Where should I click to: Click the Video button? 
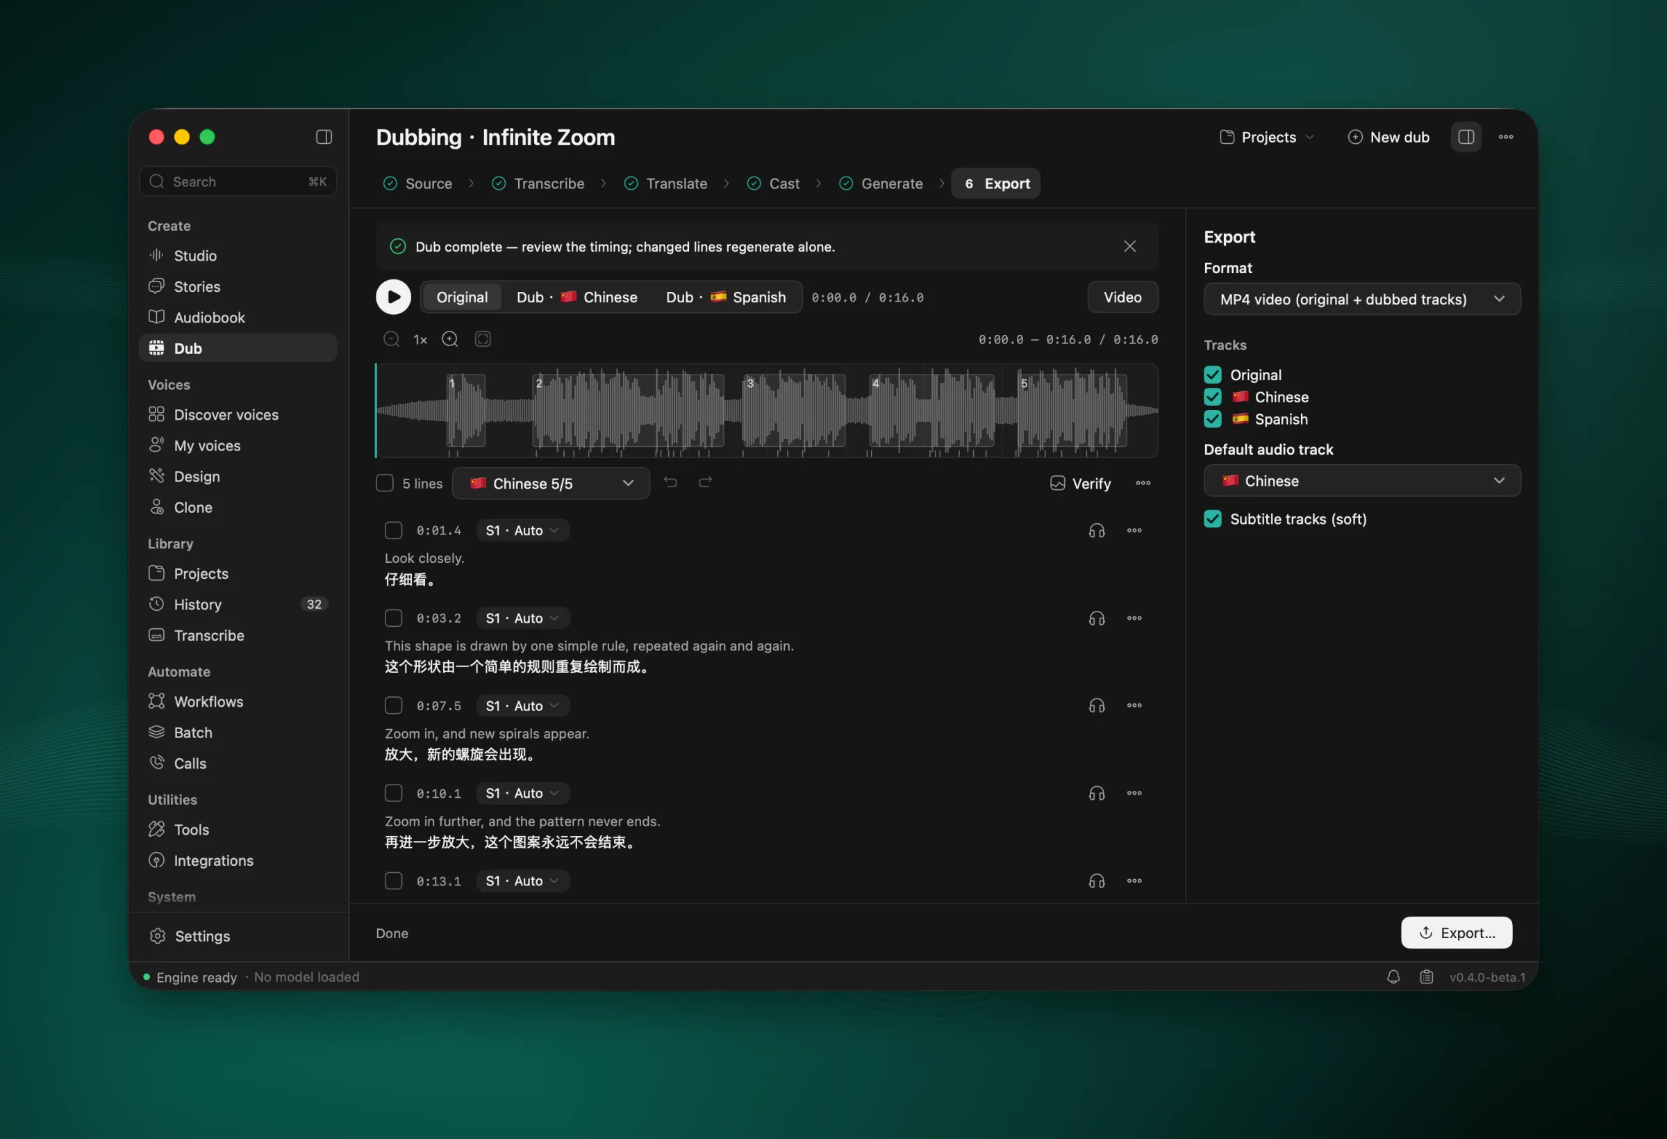tap(1122, 297)
